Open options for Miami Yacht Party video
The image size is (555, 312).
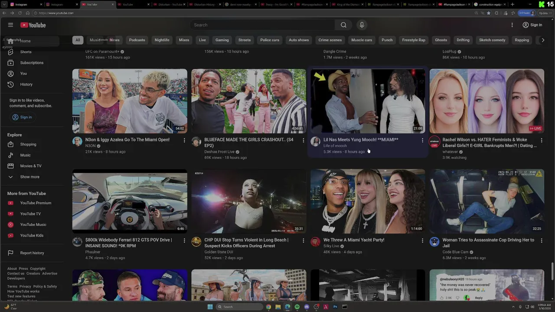click(x=422, y=240)
